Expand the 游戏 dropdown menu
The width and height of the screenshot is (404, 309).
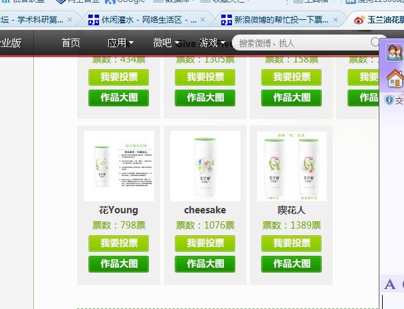point(212,43)
